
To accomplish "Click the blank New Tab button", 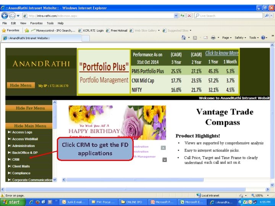I will click(x=86, y=38).
